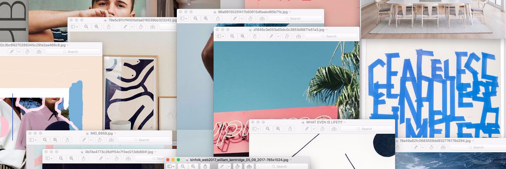506x169 pixels.
Task: Click the Search field in the WHAT EVEN IS LIFE window
Action: (367, 129)
